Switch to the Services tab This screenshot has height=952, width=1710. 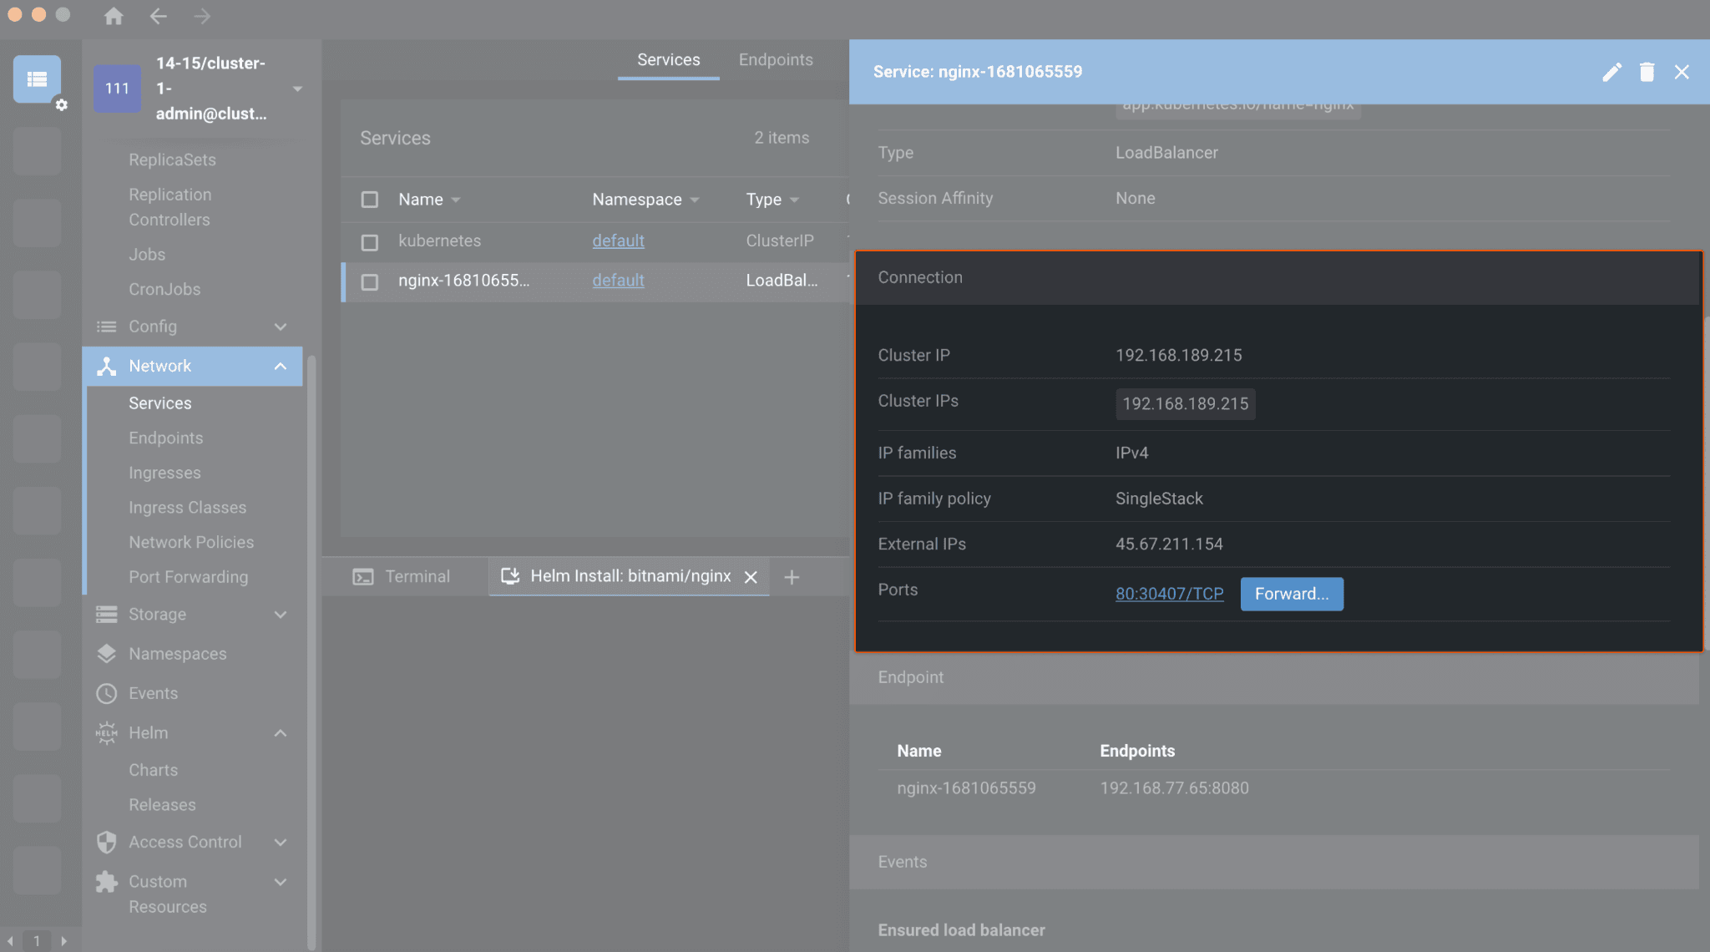click(668, 60)
